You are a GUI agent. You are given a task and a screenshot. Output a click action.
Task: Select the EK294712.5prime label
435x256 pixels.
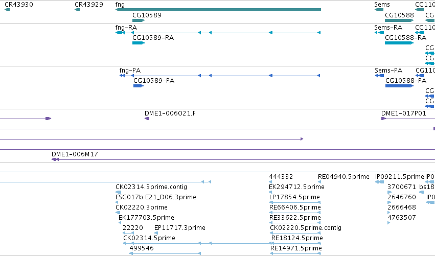pos(296,187)
